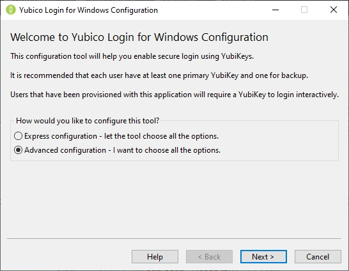Click the primary and backup YubiKey recommendation text

pyautogui.click(x=159, y=75)
